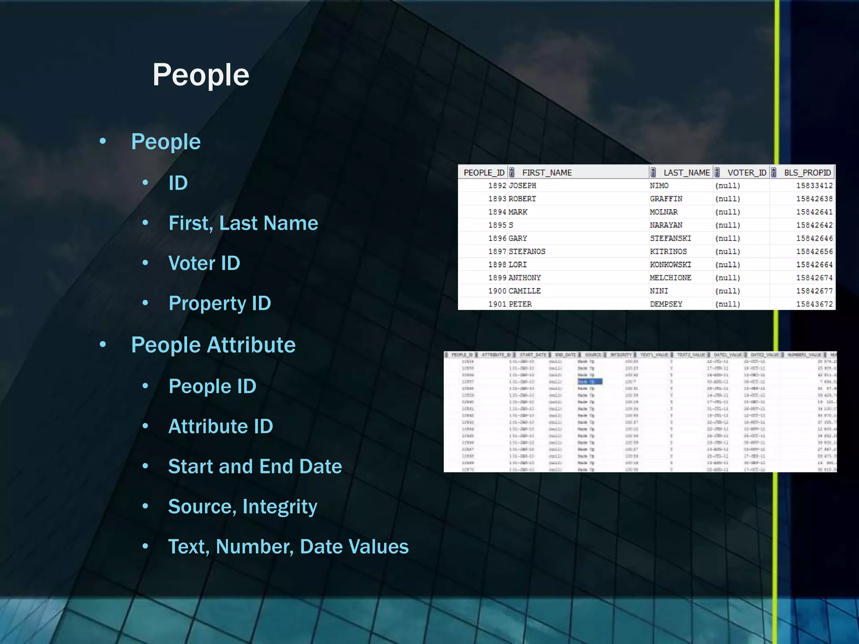
Task: Click the STEFANSKI last name cell
Action: (670, 238)
